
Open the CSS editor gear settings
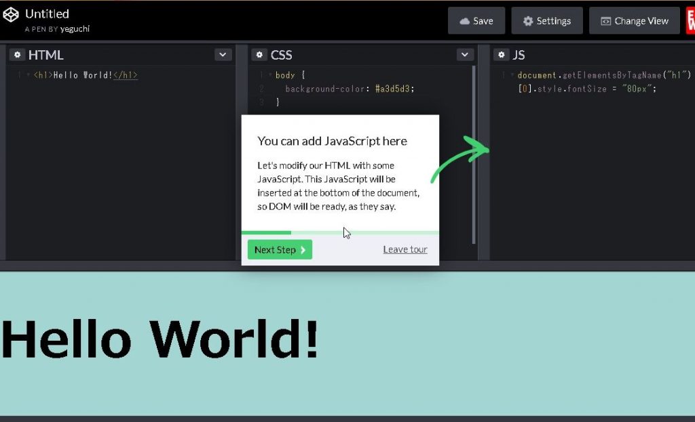point(259,55)
